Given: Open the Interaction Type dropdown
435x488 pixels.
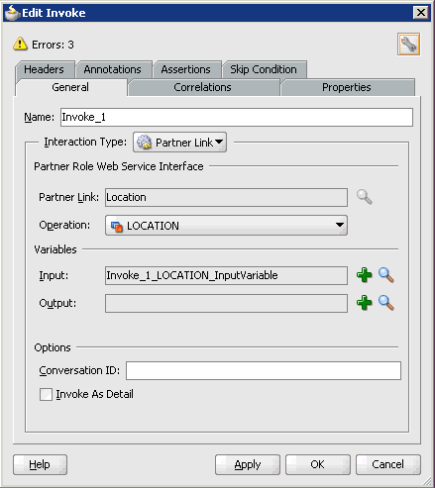Looking at the screenshot, I should pyautogui.click(x=179, y=143).
